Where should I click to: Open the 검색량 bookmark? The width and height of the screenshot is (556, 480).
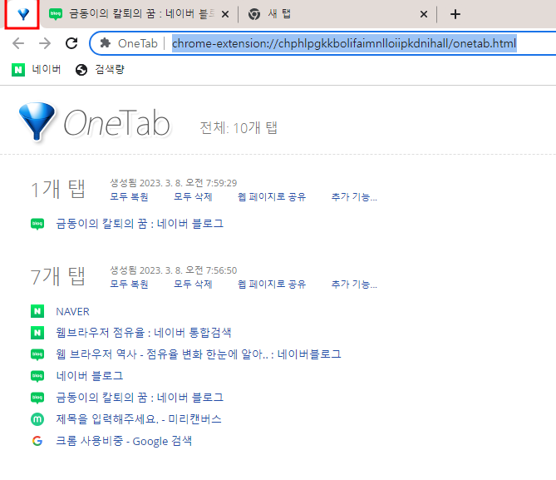[x=100, y=69]
